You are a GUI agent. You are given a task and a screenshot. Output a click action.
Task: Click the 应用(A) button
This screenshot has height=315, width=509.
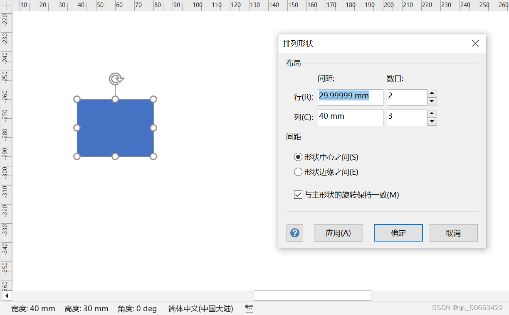point(338,233)
